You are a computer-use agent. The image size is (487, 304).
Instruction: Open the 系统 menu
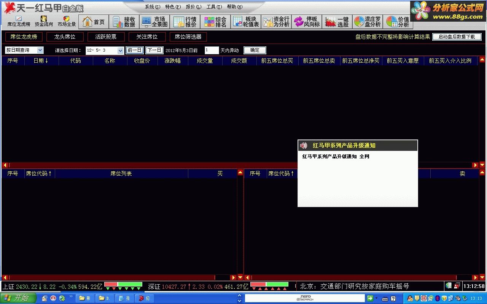coord(153,7)
